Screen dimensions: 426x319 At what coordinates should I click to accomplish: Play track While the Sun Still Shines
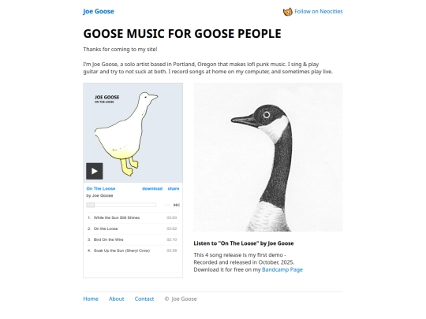tap(133, 217)
